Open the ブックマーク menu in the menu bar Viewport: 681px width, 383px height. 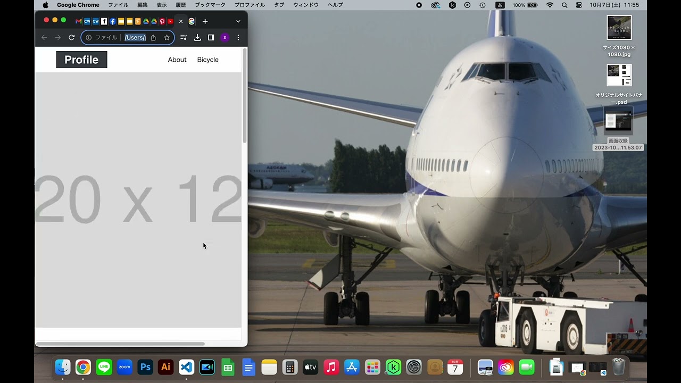tap(210, 5)
